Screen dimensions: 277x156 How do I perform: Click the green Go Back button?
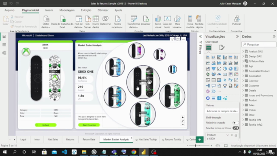coord(45,125)
